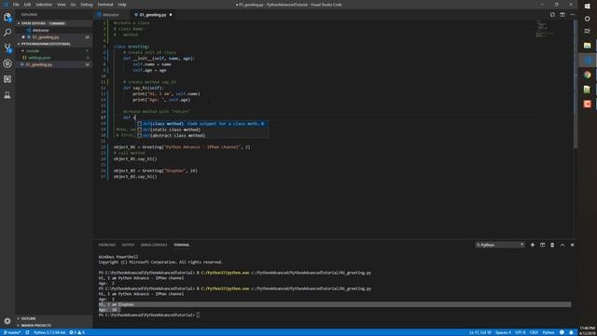The image size is (597, 336).
Task: Split the editor to the right
Action: 562,15
